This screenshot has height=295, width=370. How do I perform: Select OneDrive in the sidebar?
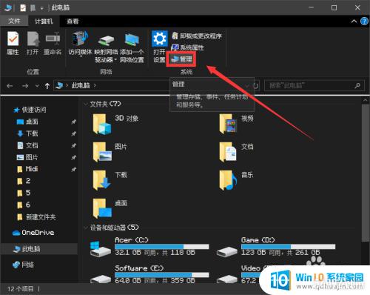(x=33, y=233)
